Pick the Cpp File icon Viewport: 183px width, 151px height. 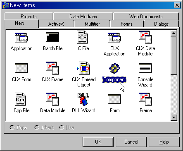point(20,99)
